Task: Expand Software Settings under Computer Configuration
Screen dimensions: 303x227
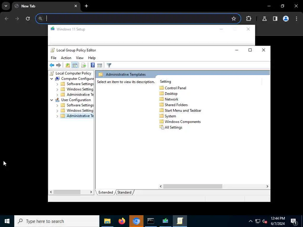Action: tap(57, 84)
